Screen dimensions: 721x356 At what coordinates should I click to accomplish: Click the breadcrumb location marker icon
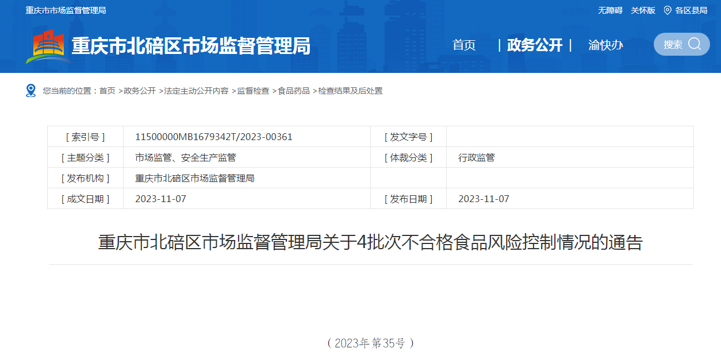coord(31,91)
